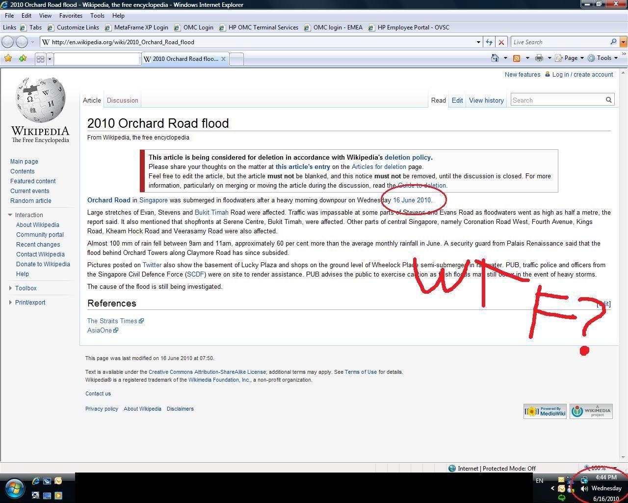Expand the Print/export sidebar section
The height and width of the screenshot is (503, 628).
(x=30, y=303)
